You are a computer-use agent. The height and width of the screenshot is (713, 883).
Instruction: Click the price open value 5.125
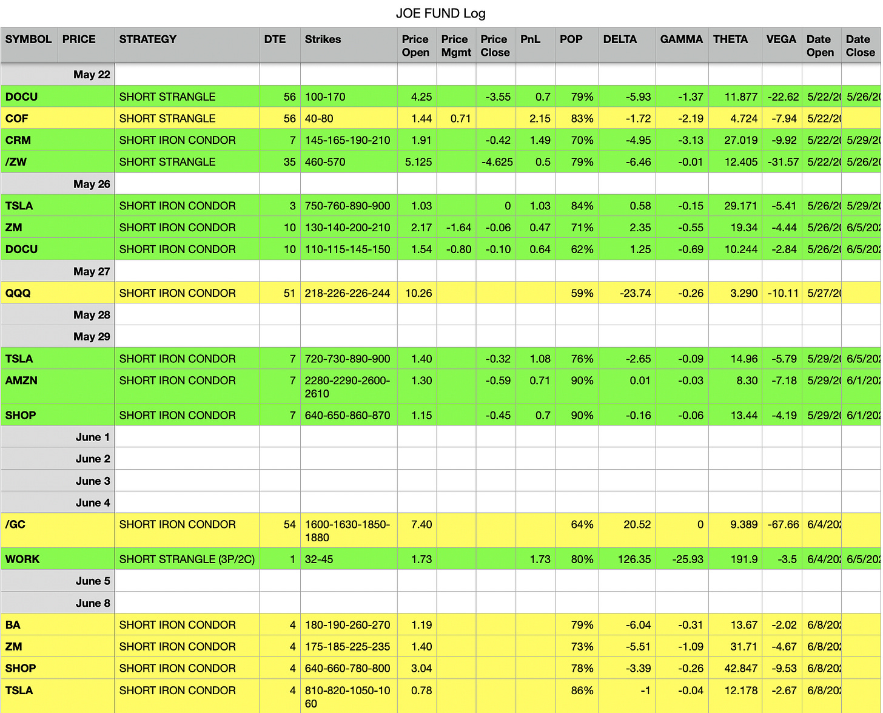[418, 162]
